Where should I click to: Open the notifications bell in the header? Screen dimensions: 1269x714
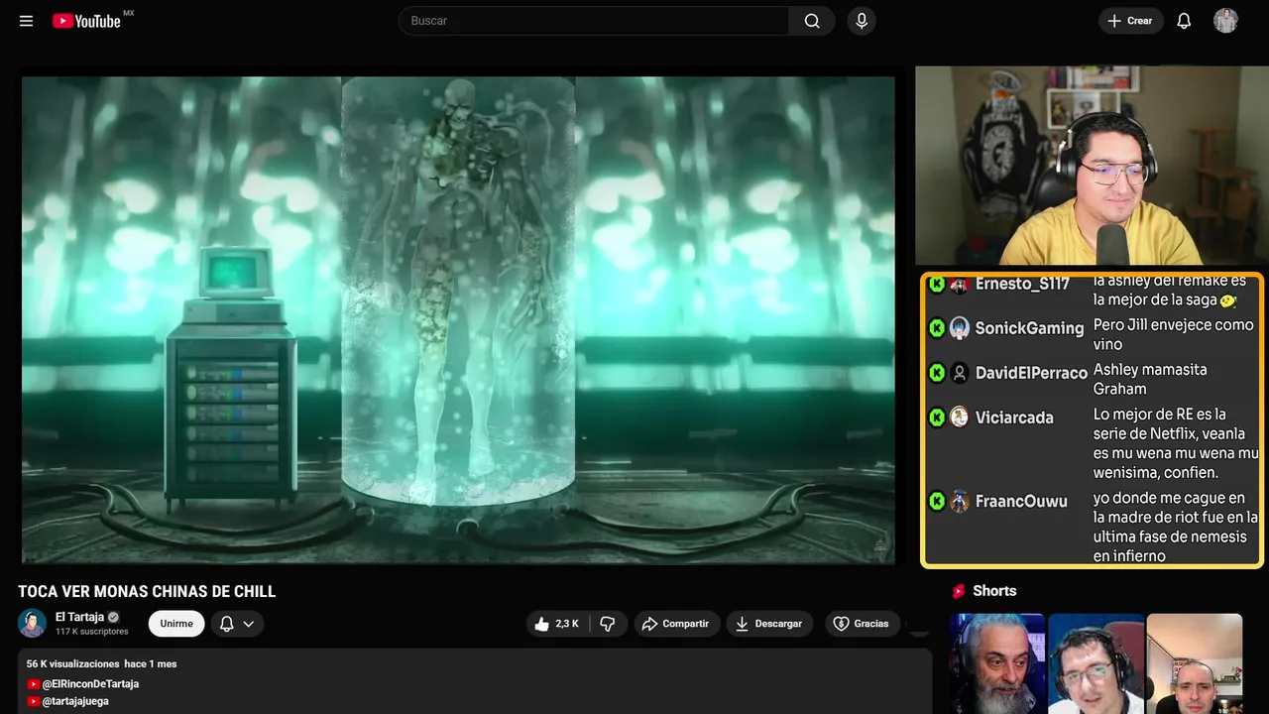click(1184, 21)
